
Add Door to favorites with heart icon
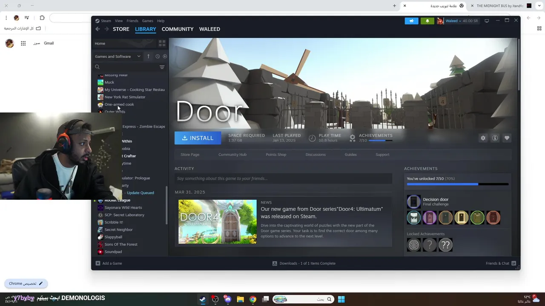point(507,138)
